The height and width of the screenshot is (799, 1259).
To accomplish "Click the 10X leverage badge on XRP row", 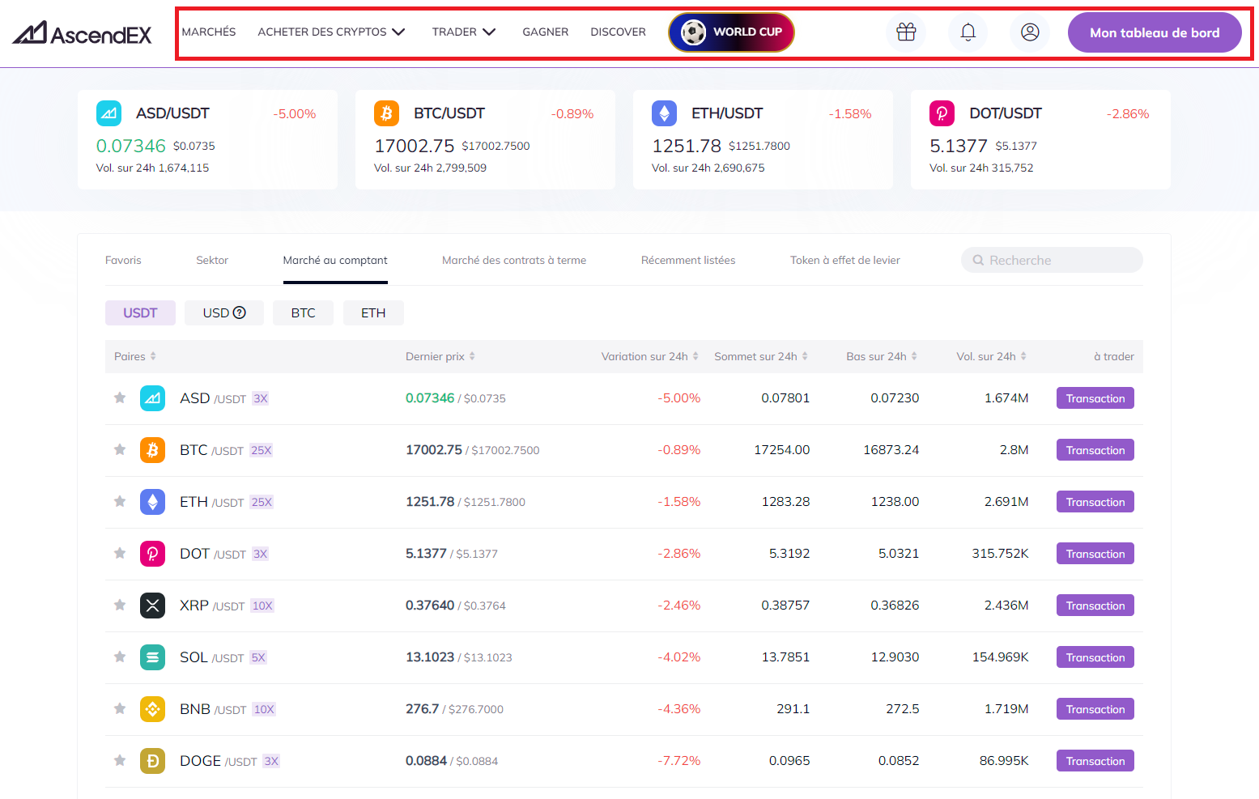I will [x=262, y=606].
